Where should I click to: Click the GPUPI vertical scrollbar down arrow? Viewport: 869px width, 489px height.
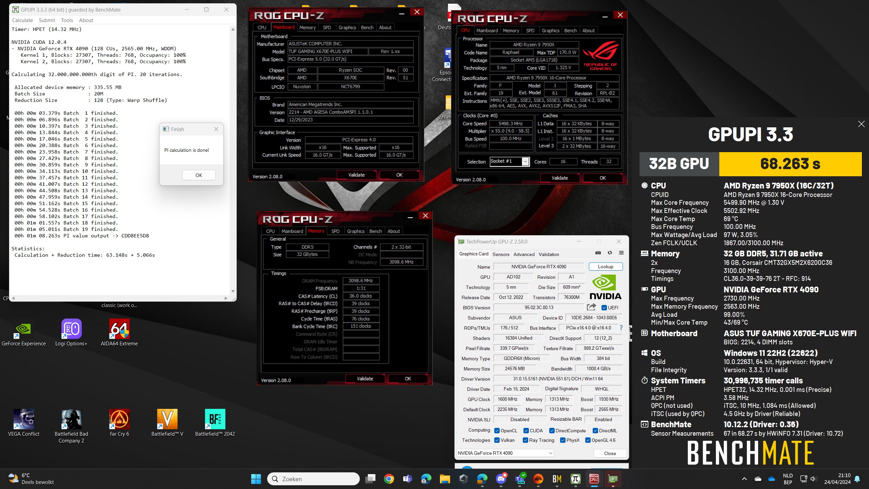tap(233, 291)
